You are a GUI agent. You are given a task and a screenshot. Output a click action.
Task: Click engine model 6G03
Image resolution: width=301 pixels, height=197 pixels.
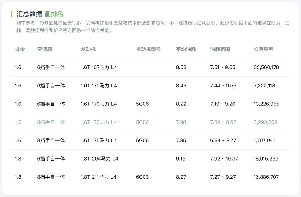point(142,177)
